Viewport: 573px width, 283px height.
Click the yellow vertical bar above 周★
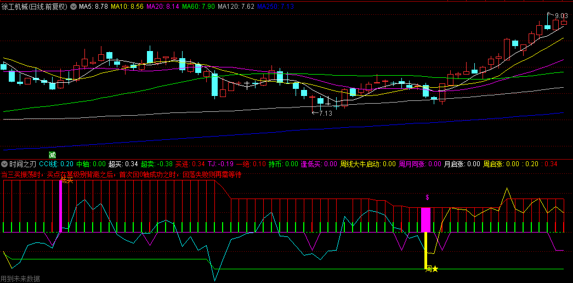(426, 251)
